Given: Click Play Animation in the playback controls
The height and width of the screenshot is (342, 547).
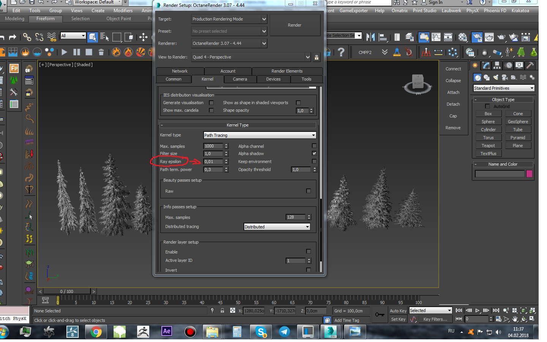Looking at the screenshot, I should click(478, 310).
